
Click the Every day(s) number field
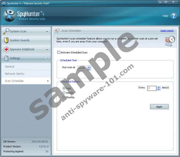(151, 88)
